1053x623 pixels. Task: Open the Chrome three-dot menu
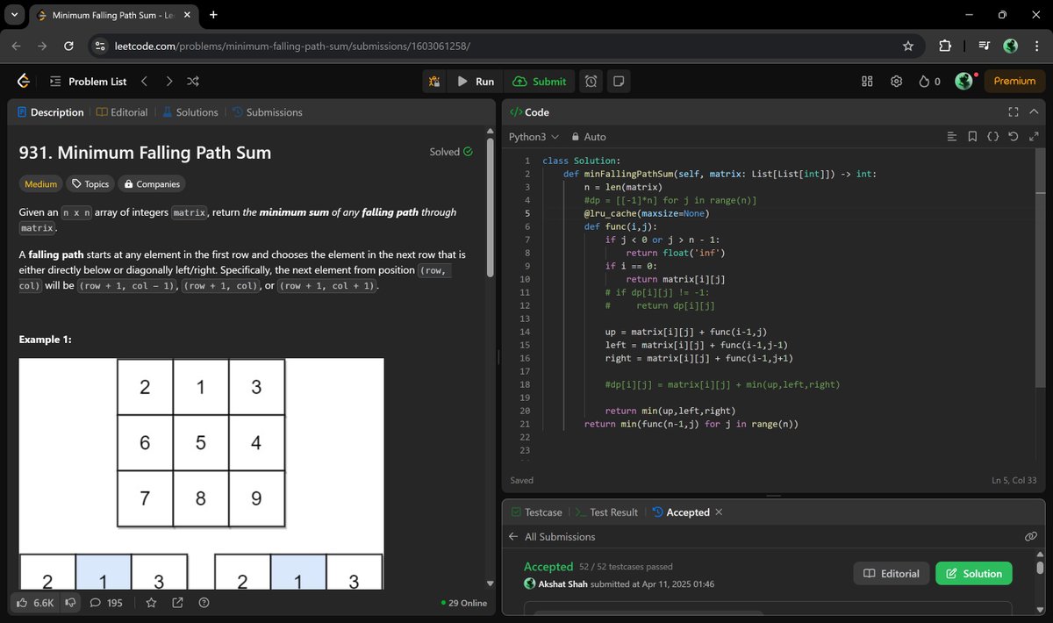(1035, 46)
